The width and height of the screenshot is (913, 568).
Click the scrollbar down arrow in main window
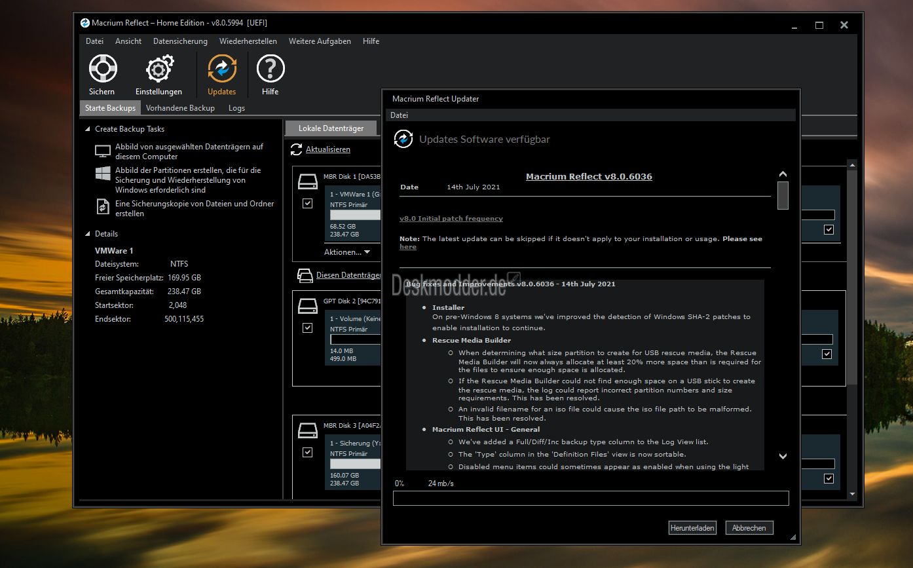click(852, 494)
